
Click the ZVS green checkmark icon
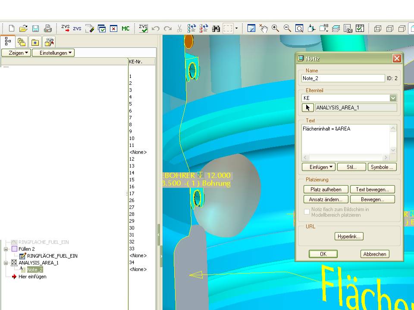(x=143, y=28)
